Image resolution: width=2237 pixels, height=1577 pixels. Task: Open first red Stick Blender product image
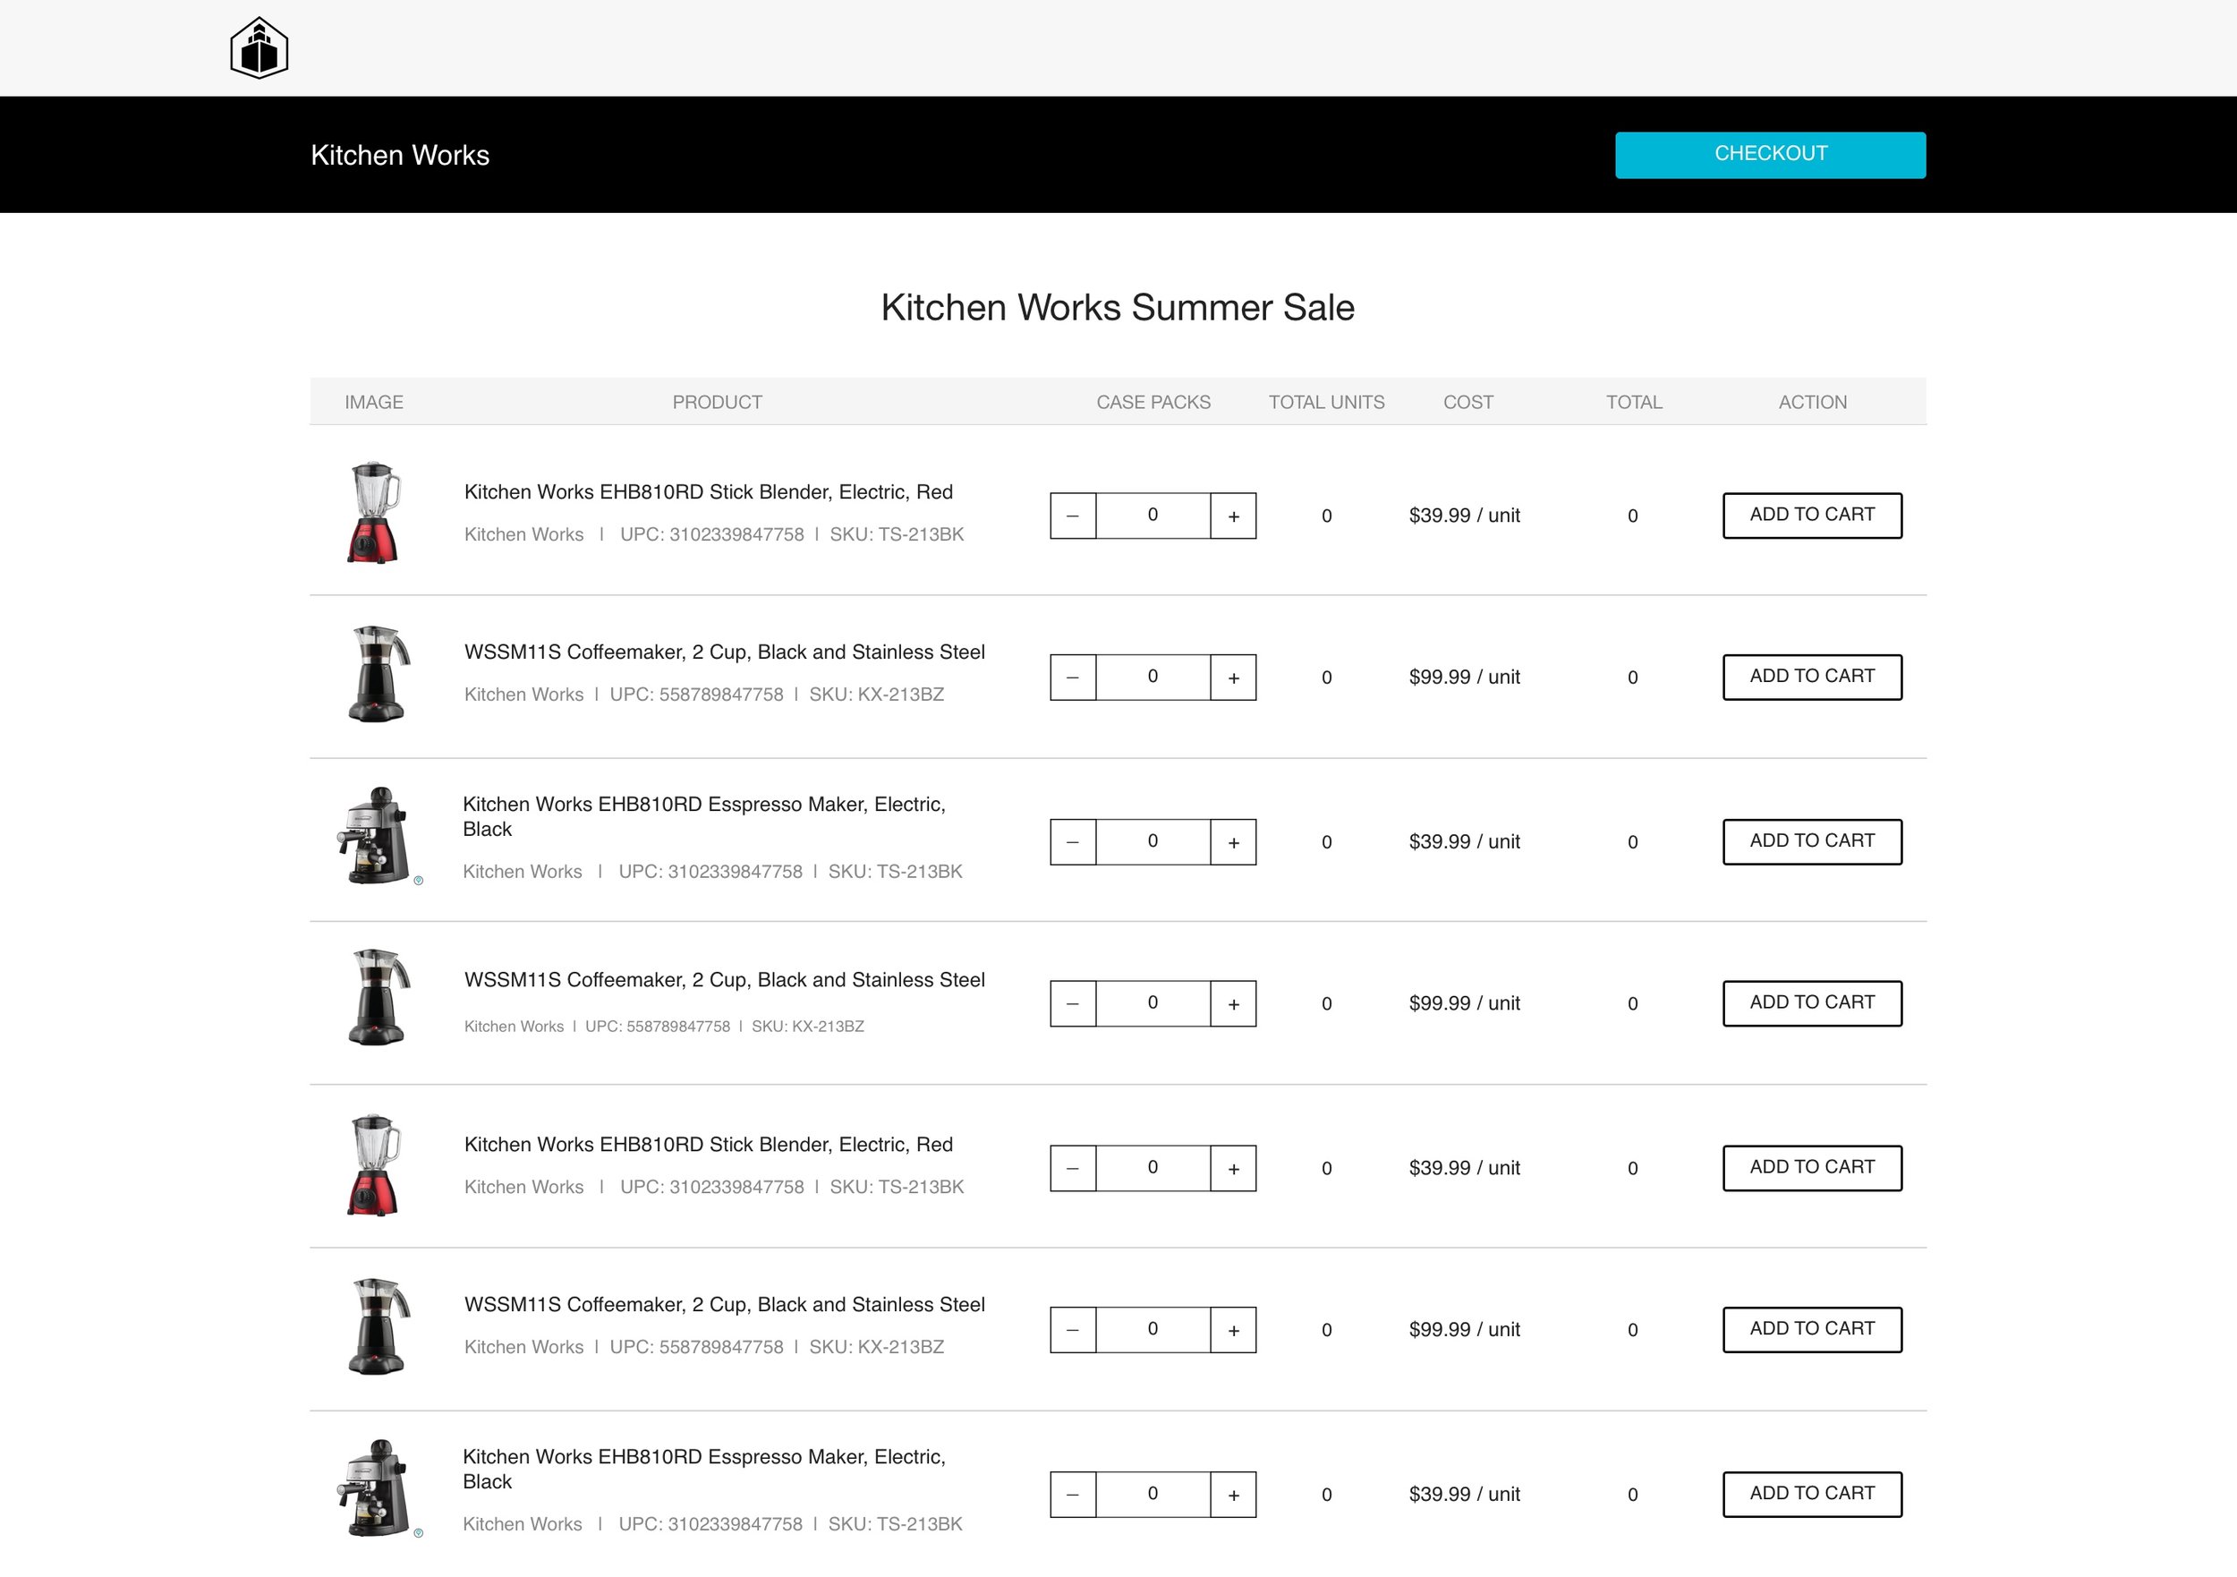pos(373,512)
